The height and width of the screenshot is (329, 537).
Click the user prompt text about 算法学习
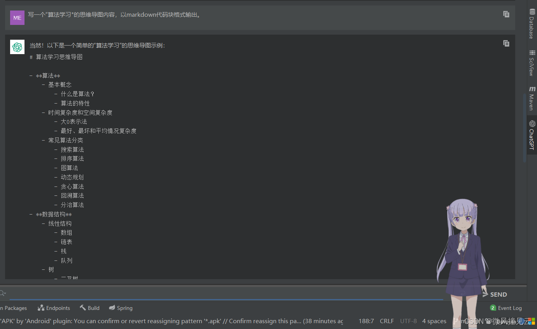[114, 15]
